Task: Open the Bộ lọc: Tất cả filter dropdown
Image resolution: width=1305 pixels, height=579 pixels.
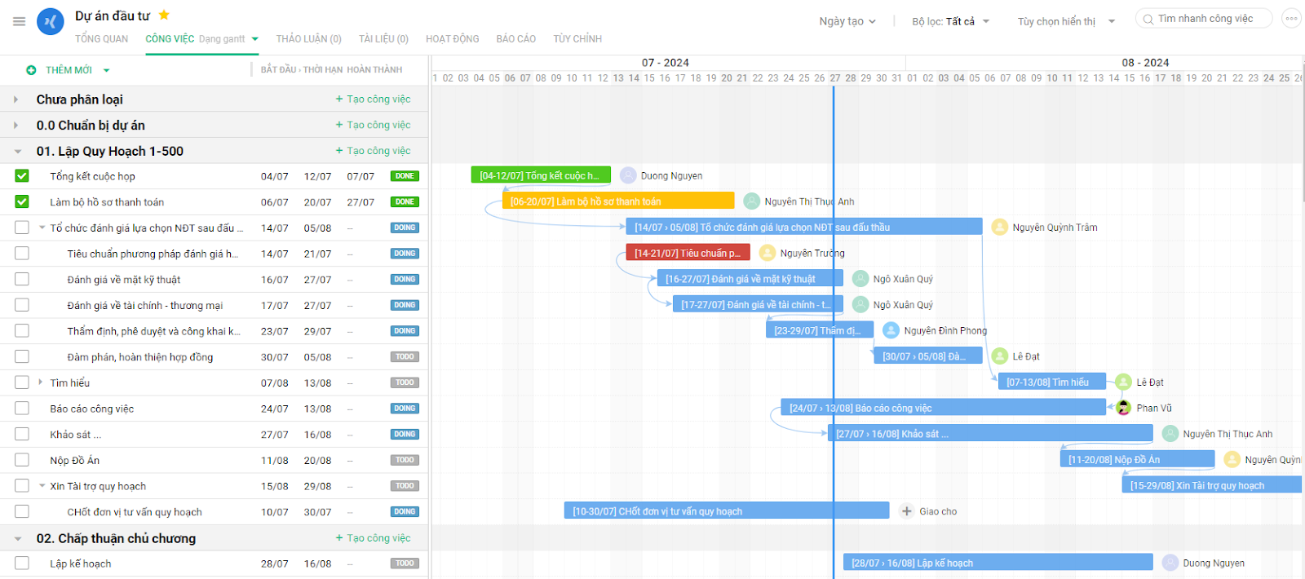Action: pyautogui.click(x=950, y=21)
